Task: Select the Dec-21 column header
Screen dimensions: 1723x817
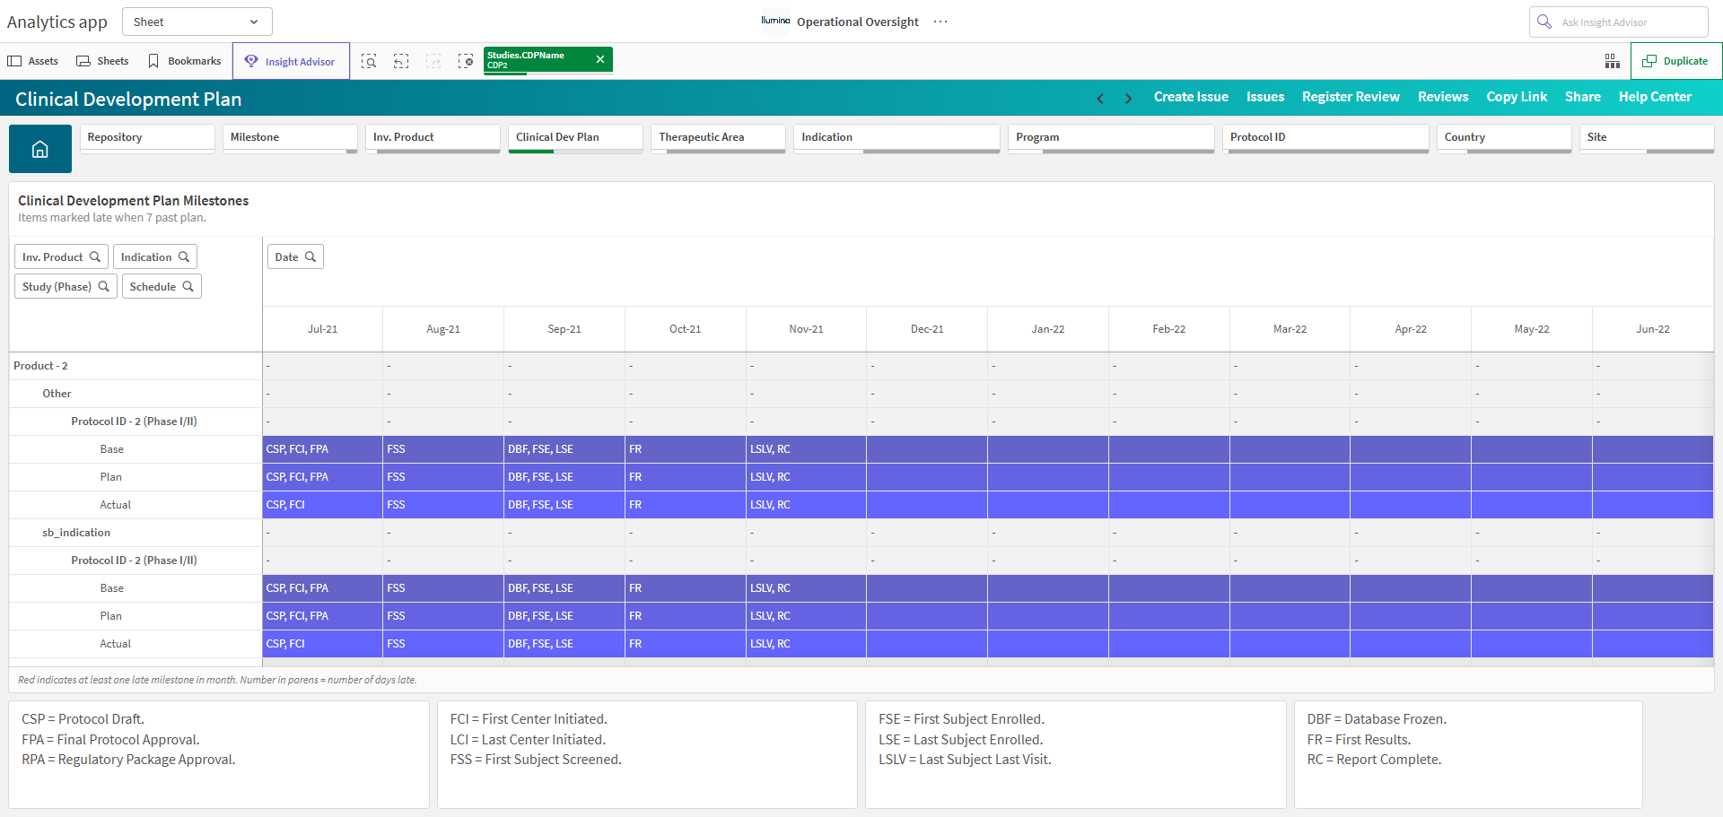Action: [x=927, y=329]
